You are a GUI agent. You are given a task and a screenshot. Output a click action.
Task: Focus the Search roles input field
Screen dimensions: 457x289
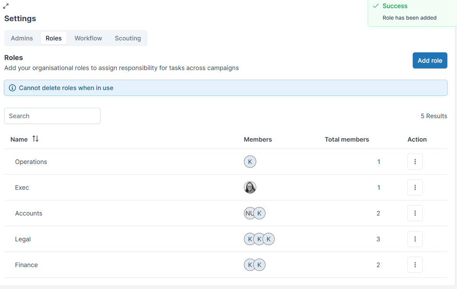pos(52,116)
